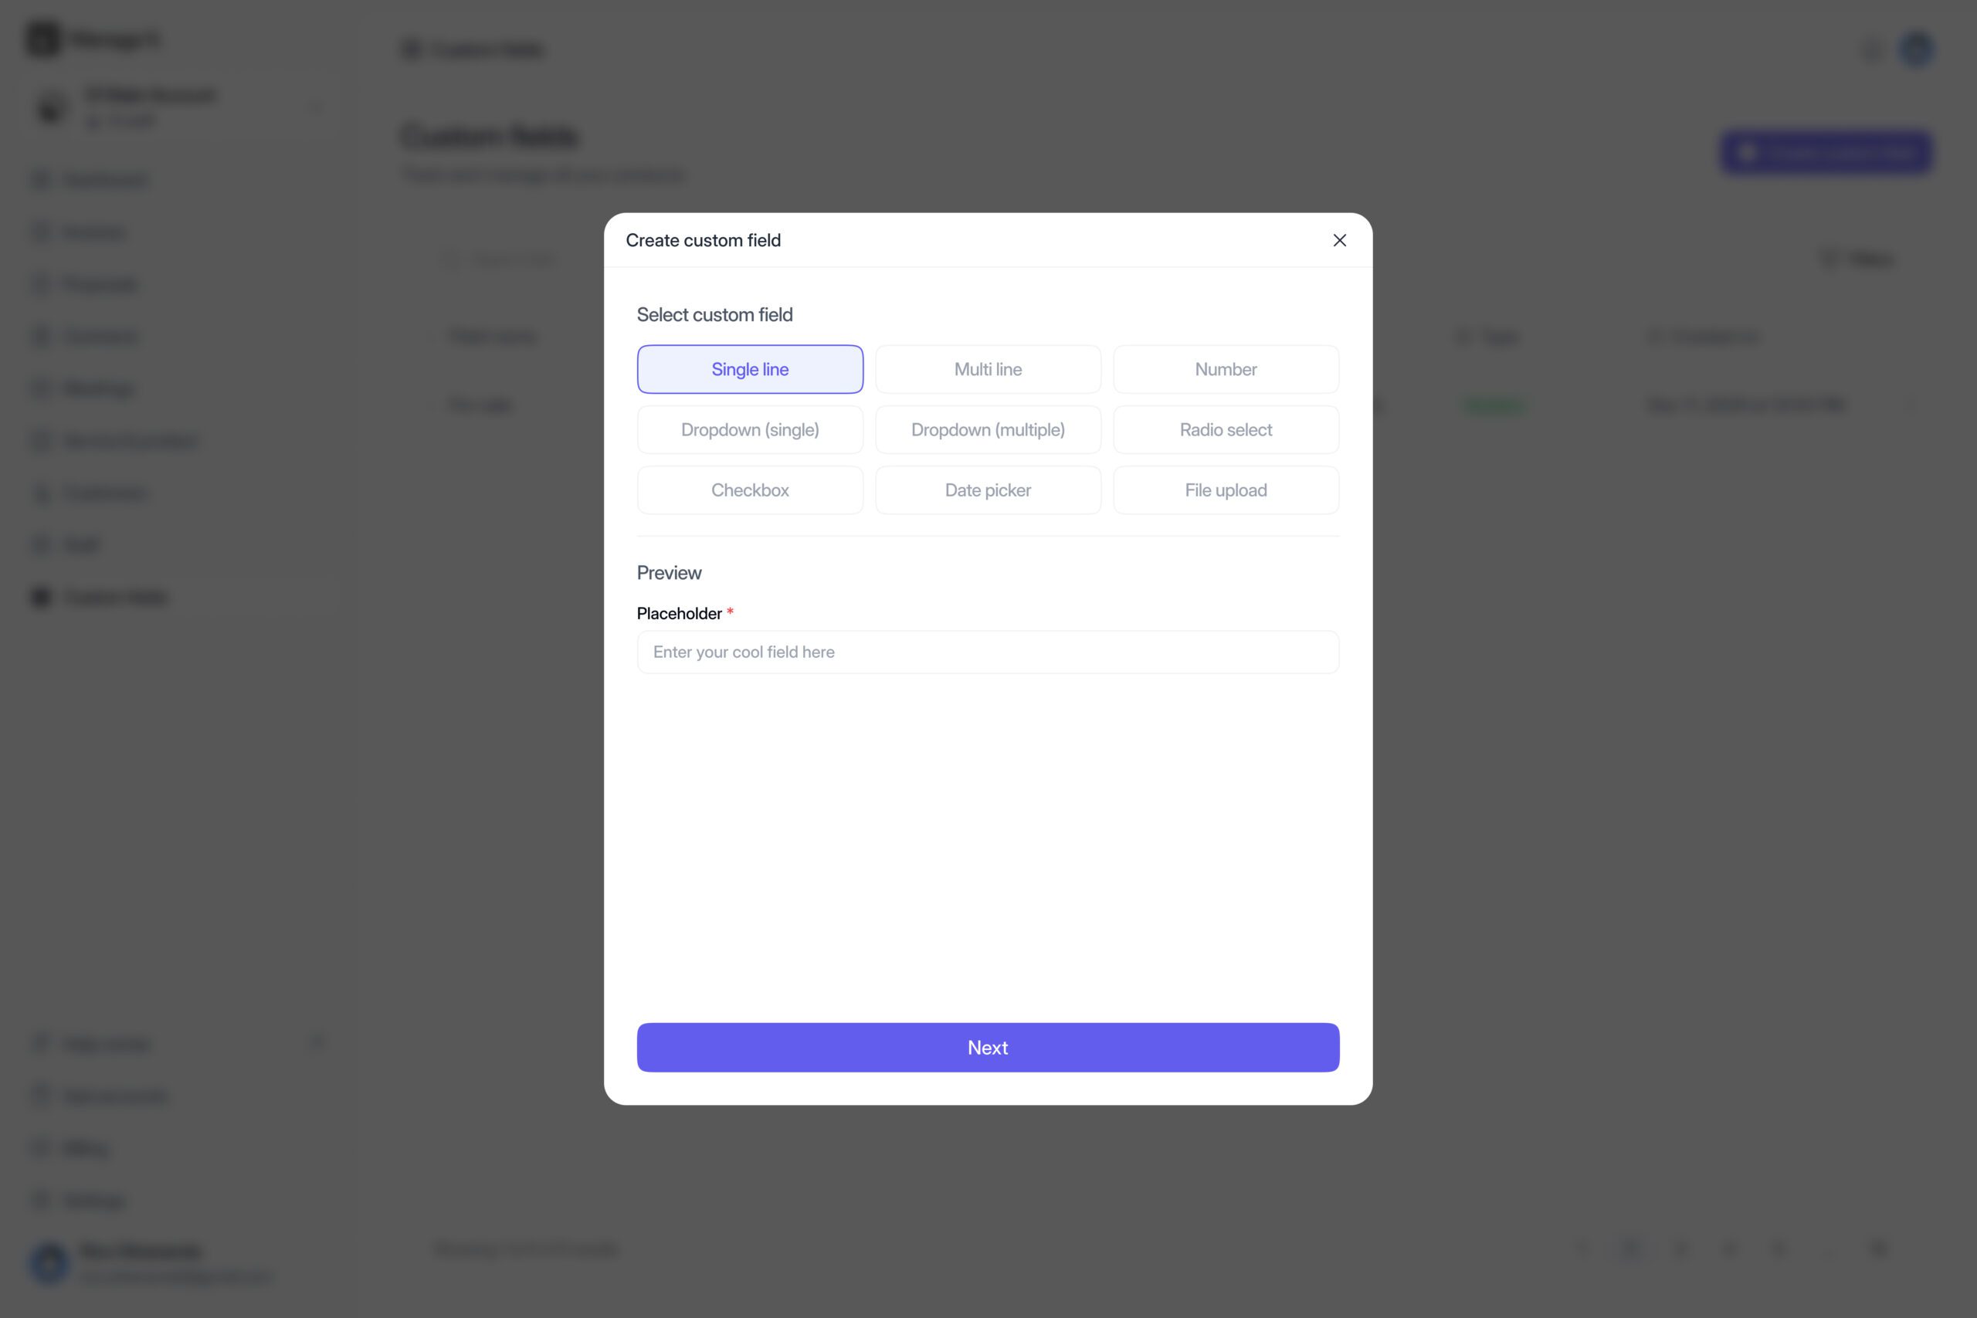The width and height of the screenshot is (1977, 1318).
Task: Click the user avatar at sidebar bottom
Action: click(x=49, y=1262)
